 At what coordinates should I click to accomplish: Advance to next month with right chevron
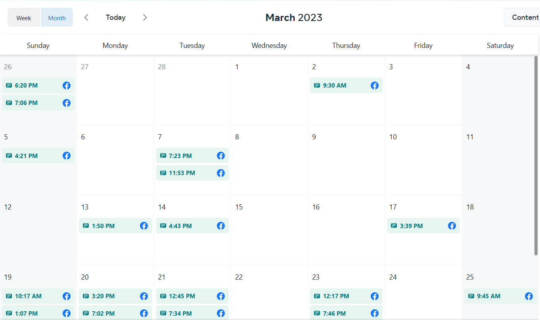pos(145,17)
